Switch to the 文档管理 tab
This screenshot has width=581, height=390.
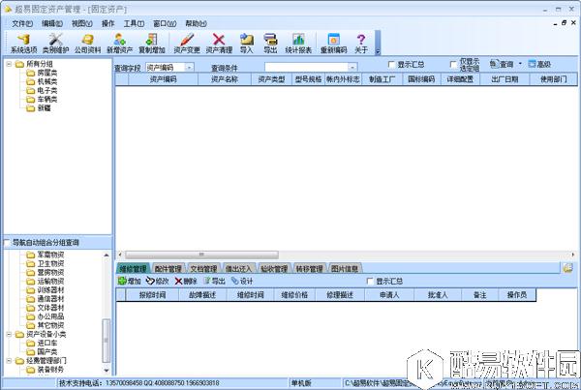click(x=203, y=268)
